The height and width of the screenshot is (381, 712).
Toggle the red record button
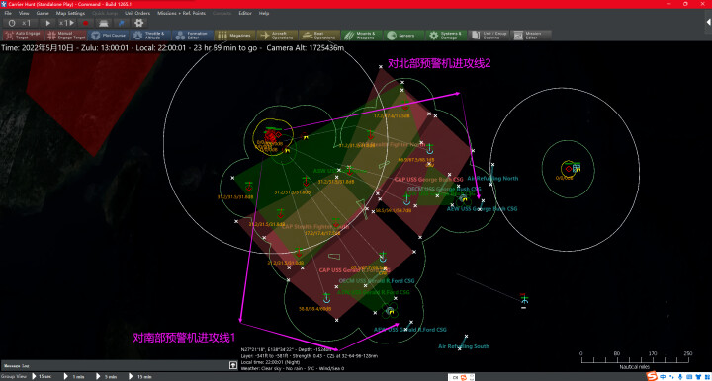[x=85, y=23]
